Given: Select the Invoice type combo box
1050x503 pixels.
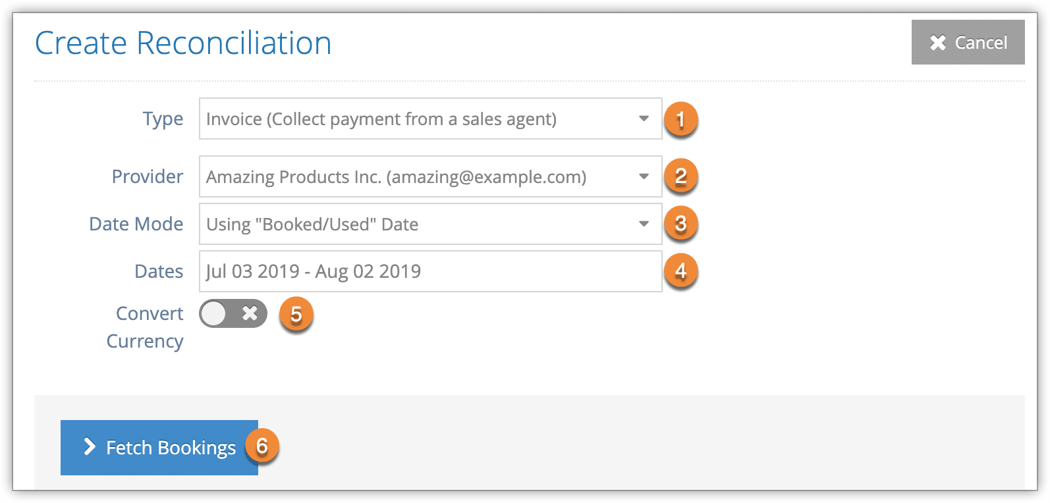Looking at the screenshot, I should [430, 119].
